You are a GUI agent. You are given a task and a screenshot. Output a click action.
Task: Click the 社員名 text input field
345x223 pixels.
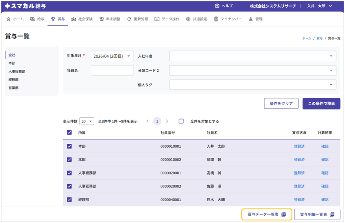(112, 70)
